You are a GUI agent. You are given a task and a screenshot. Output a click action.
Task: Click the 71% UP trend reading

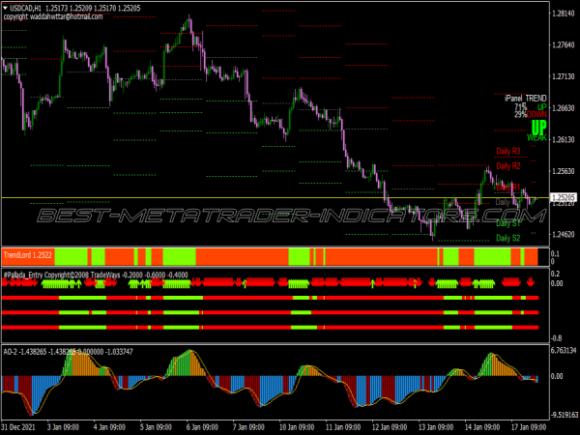(530, 106)
